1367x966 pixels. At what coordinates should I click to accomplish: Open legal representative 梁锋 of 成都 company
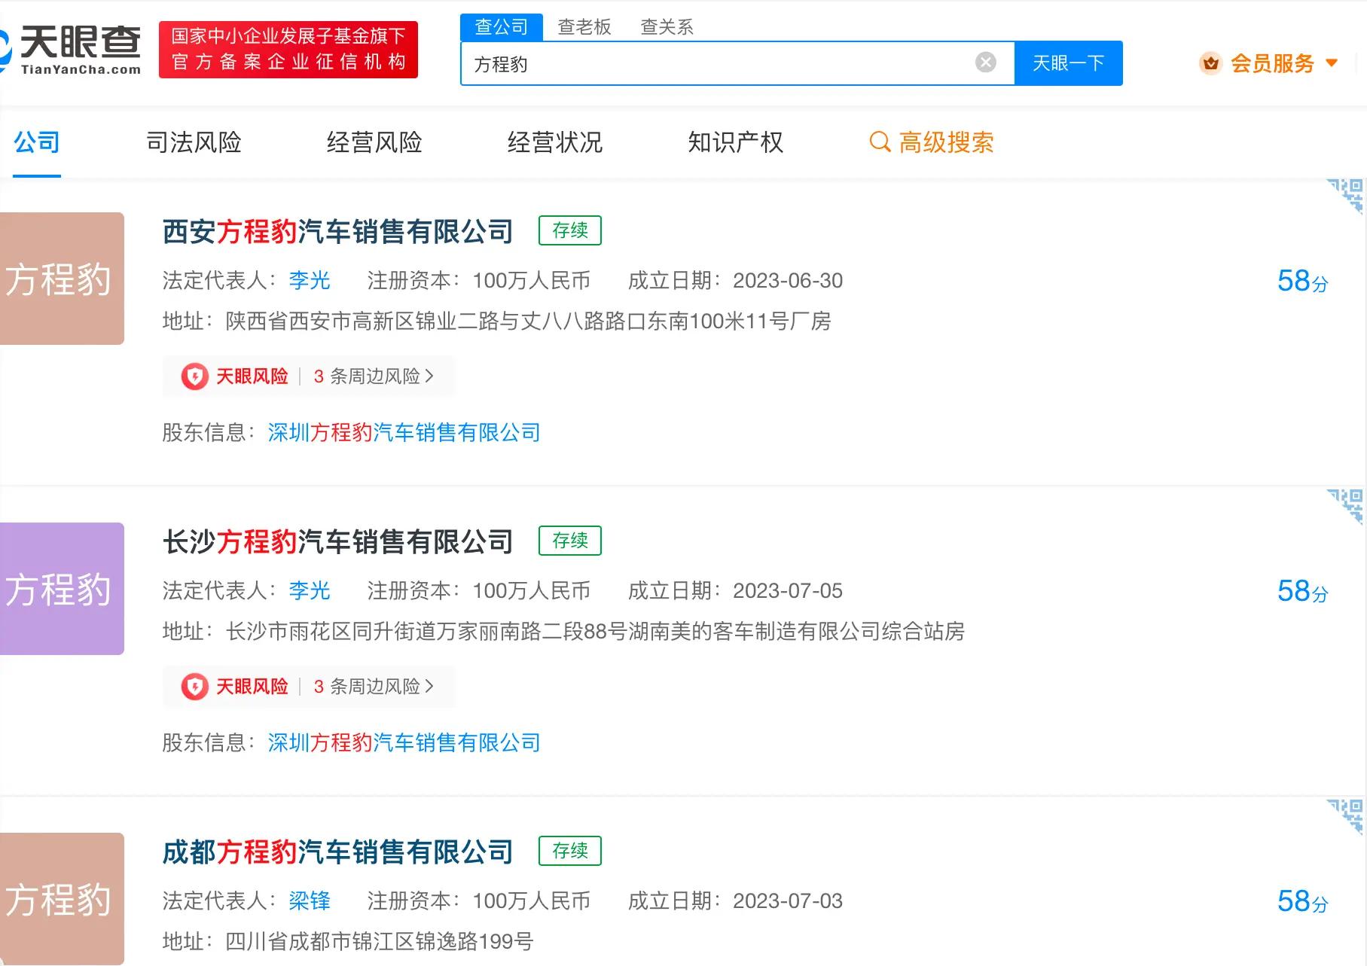(x=310, y=900)
